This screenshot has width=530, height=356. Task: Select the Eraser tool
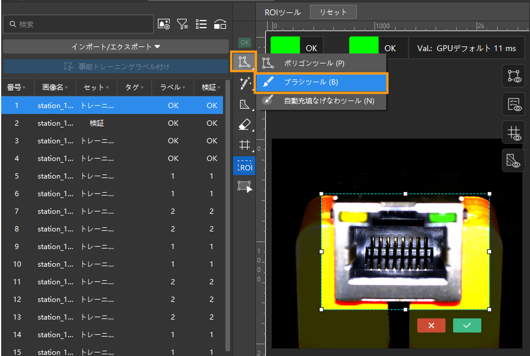(x=245, y=124)
